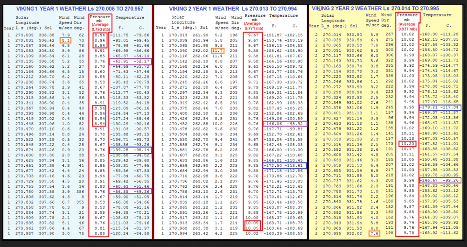This screenshot has width=467, height=247.
Task: Select Sol value 932.02
Action: (x=353, y=233)
